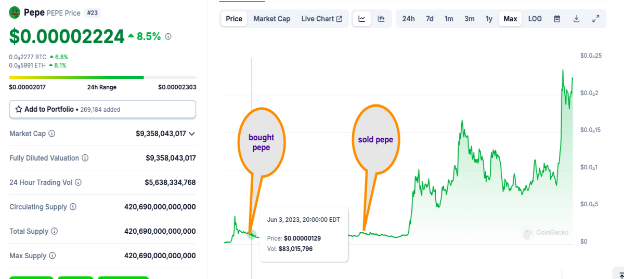Download the chart data
624x279 pixels.
[x=576, y=19]
